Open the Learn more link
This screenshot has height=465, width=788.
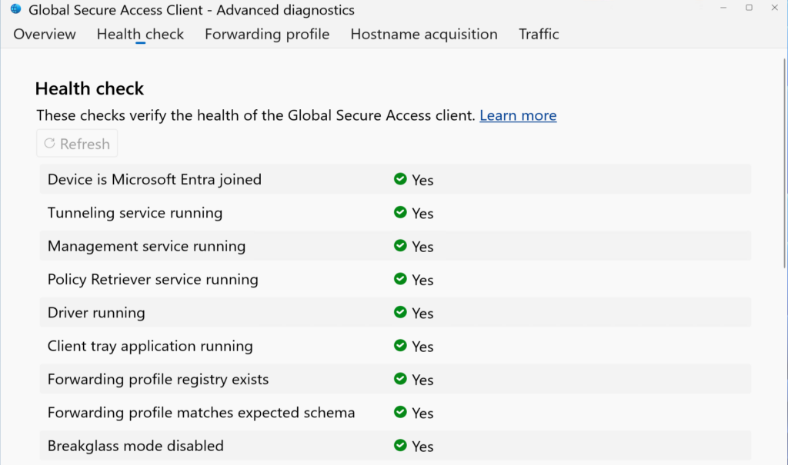(518, 115)
